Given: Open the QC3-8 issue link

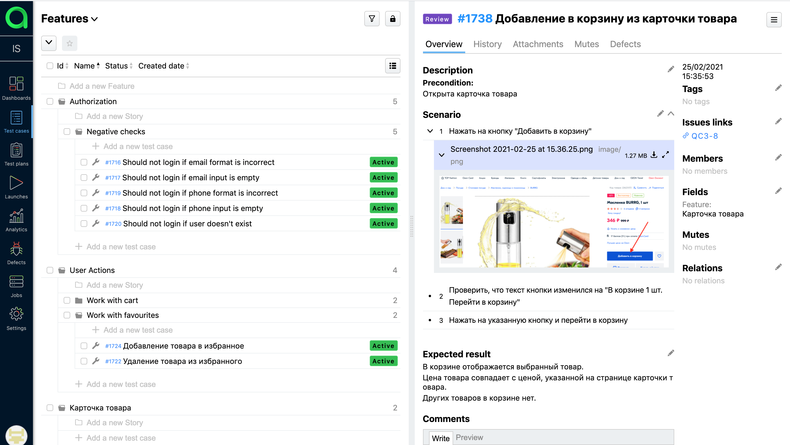Looking at the screenshot, I should 704,136.
